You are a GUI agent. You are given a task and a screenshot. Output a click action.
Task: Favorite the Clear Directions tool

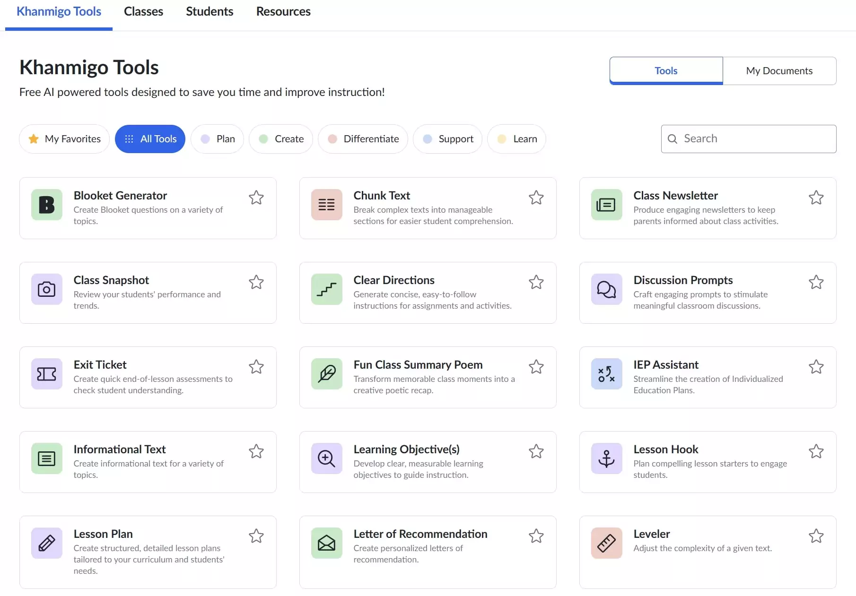536,282
